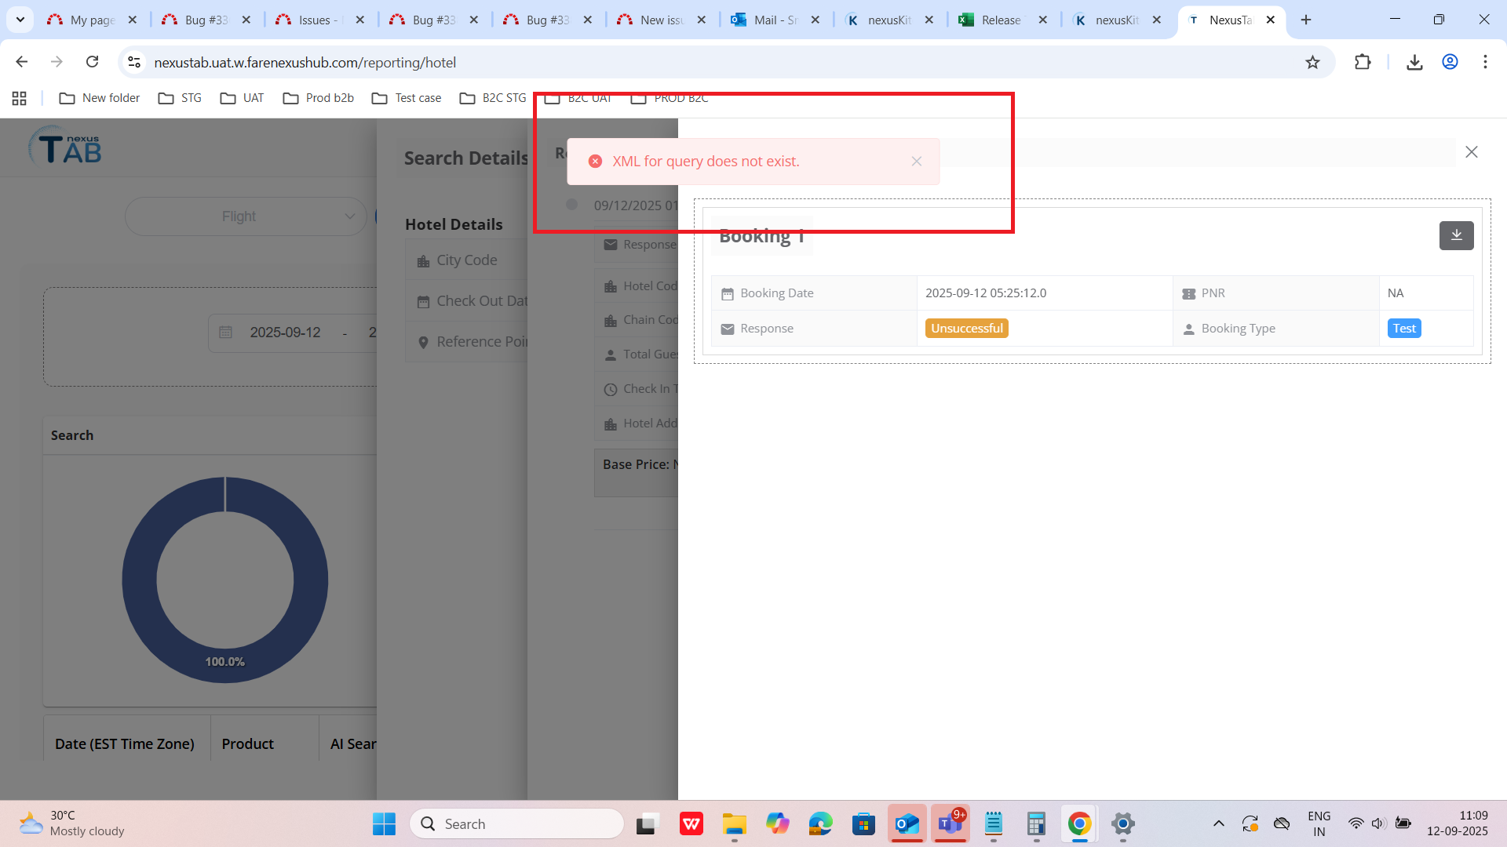Open the UAT bookmark folder
The width and height of the screenshot is (1507, 847).
(x=242, y=98)
